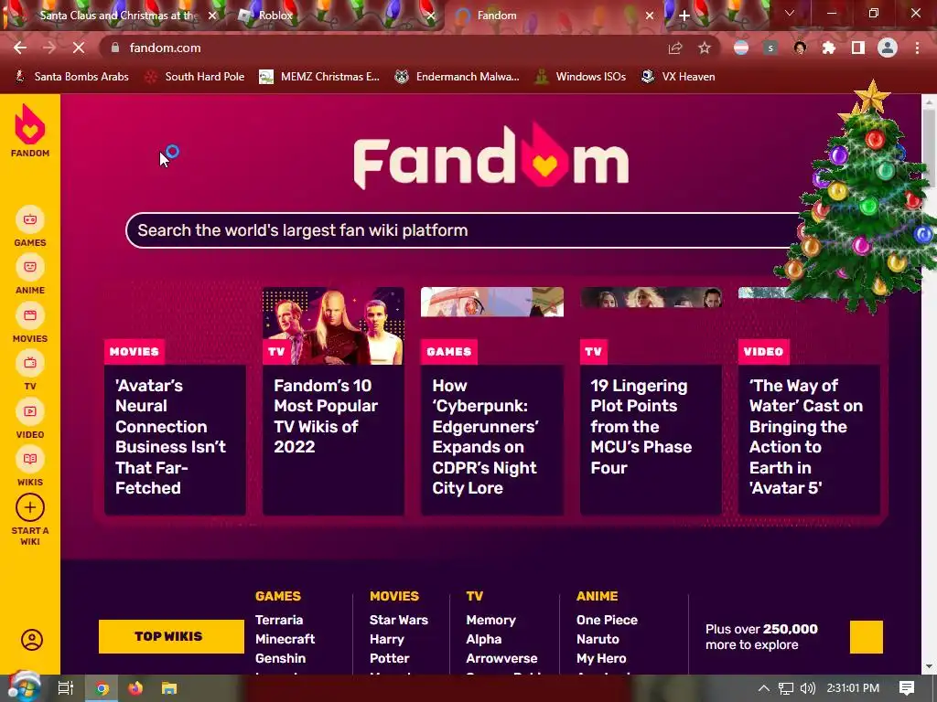Viewport: 937px width, 702px height.
Task: Open the Wikis sidebar icon
Action: (30, 459)
